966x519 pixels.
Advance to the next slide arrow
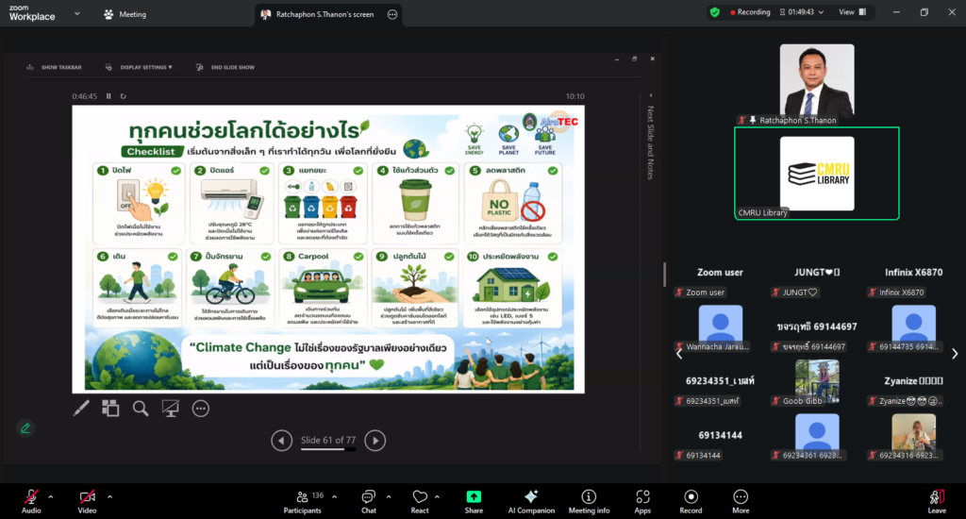[x=375, y=440]
